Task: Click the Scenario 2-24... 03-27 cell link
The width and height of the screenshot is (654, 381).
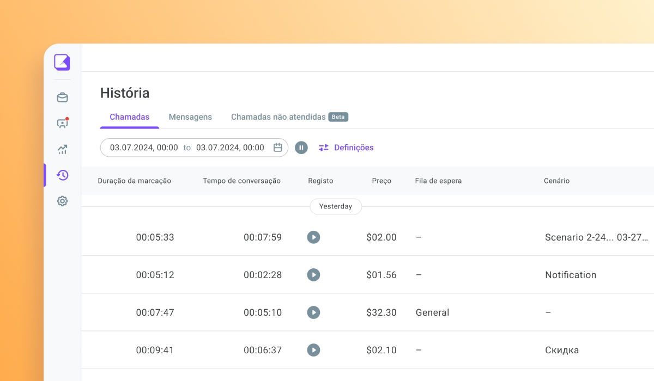Action: 596,237
